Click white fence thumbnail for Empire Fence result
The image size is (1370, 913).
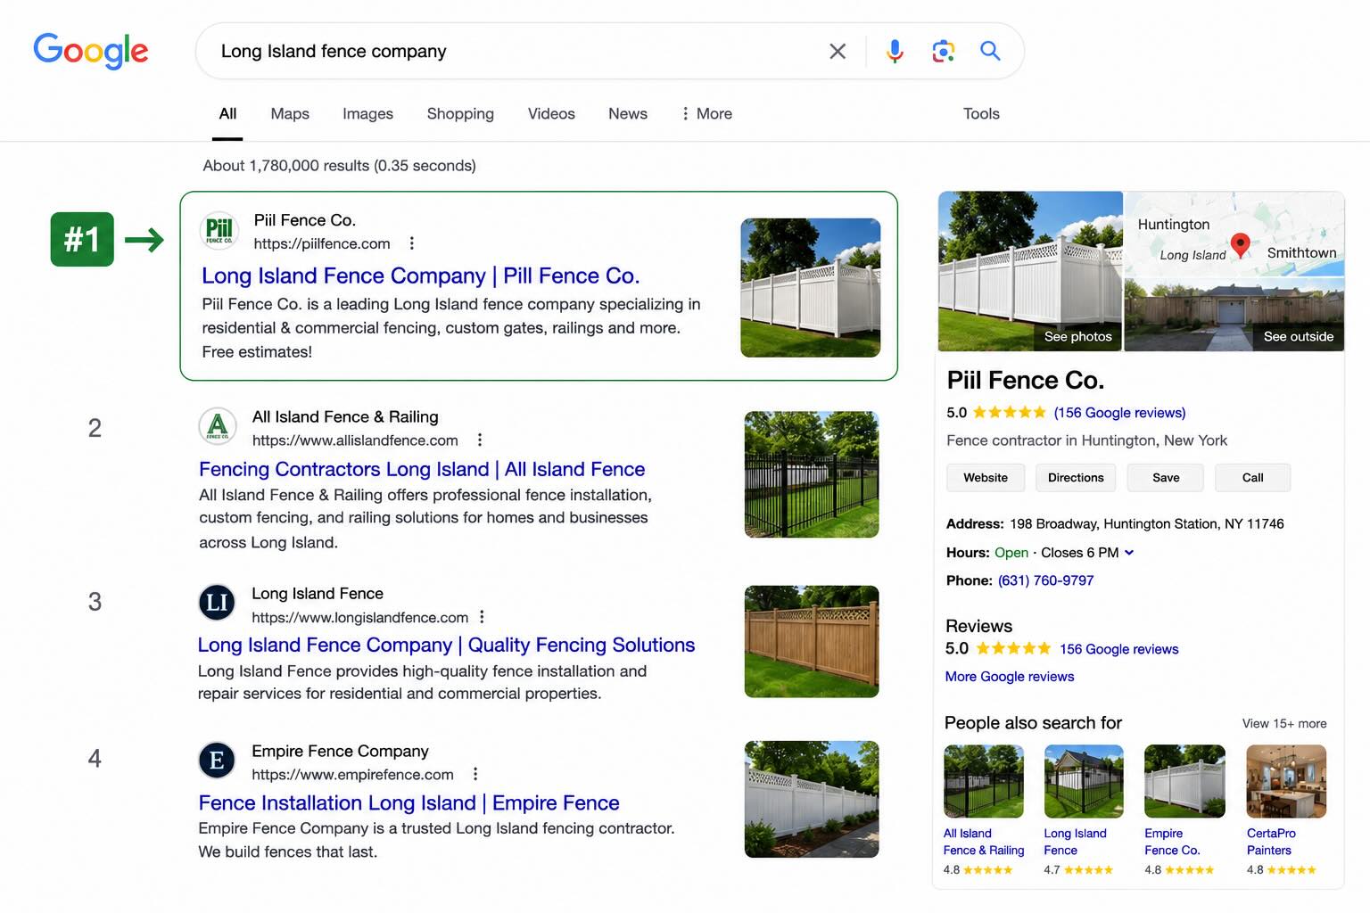click(x=812, y=799)
